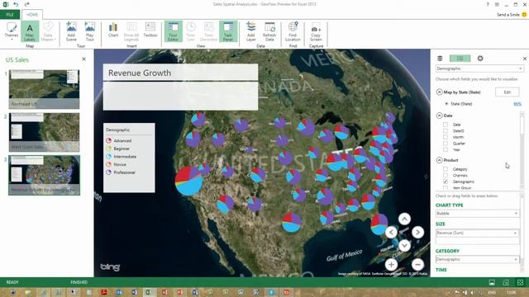Open the Acrobat icon in taskbar
Image resolution: width=529 pixels, height=297 pixels.
pyautogui.click(x=104, y=292)
